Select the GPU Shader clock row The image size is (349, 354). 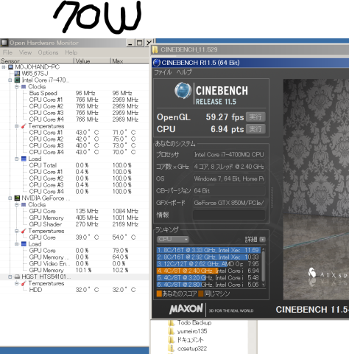(74, 224)
